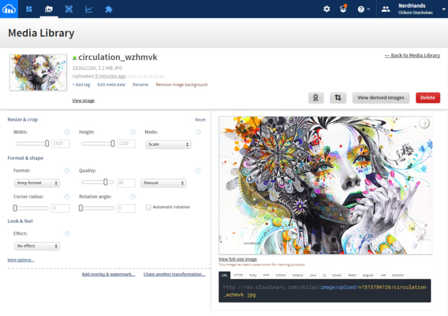This screenshot has height=316, width=448.
Task: Click the Height slider handle
Action: 113,144
